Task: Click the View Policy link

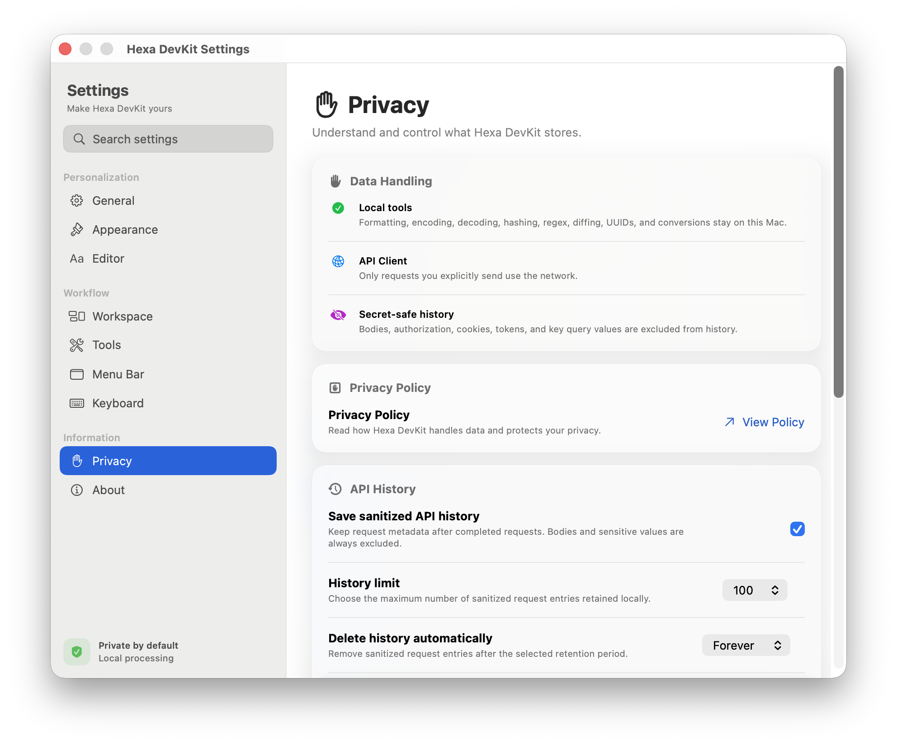Action: tap(764, 422)
